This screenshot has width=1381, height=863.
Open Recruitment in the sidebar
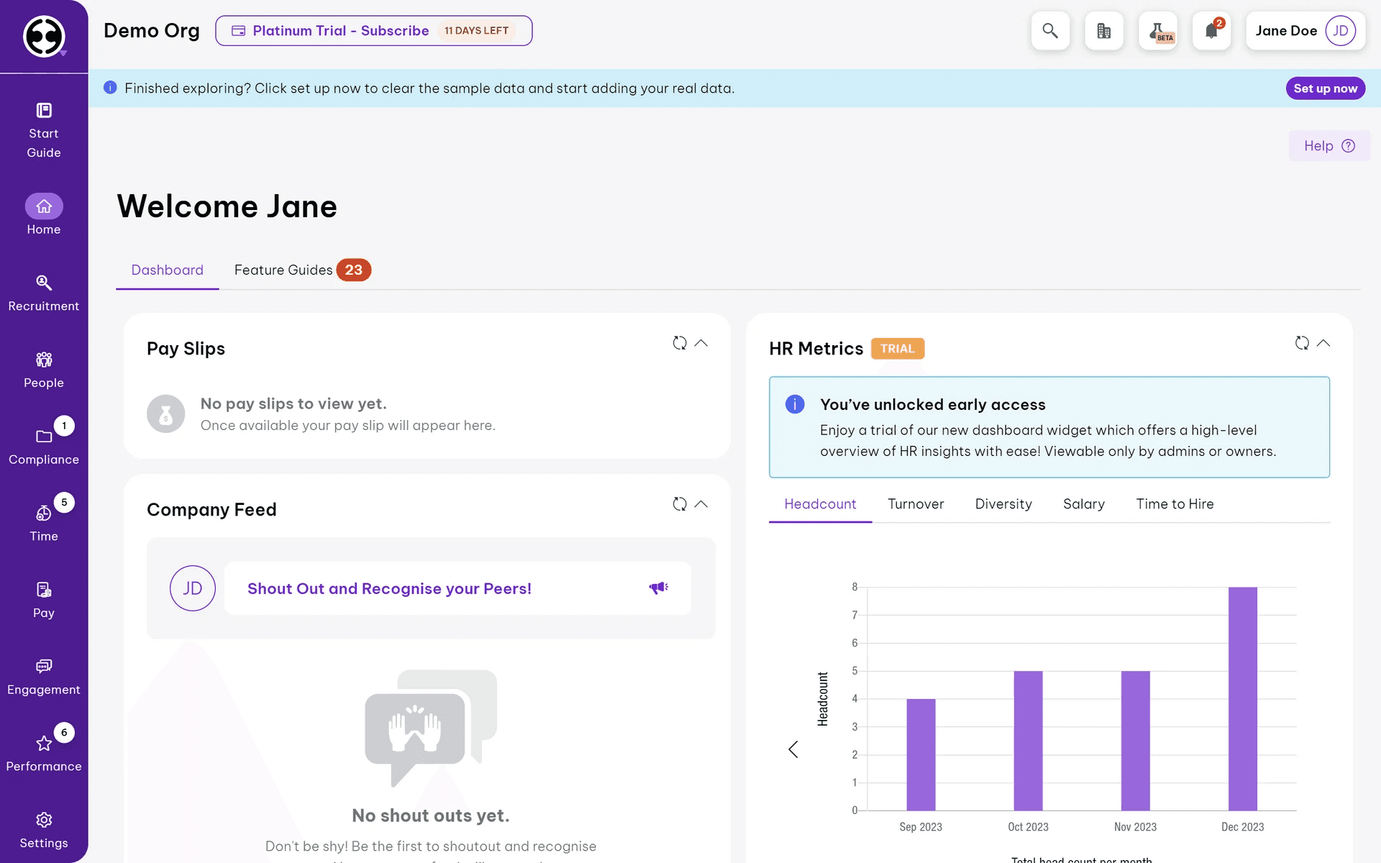coord(44,293)
